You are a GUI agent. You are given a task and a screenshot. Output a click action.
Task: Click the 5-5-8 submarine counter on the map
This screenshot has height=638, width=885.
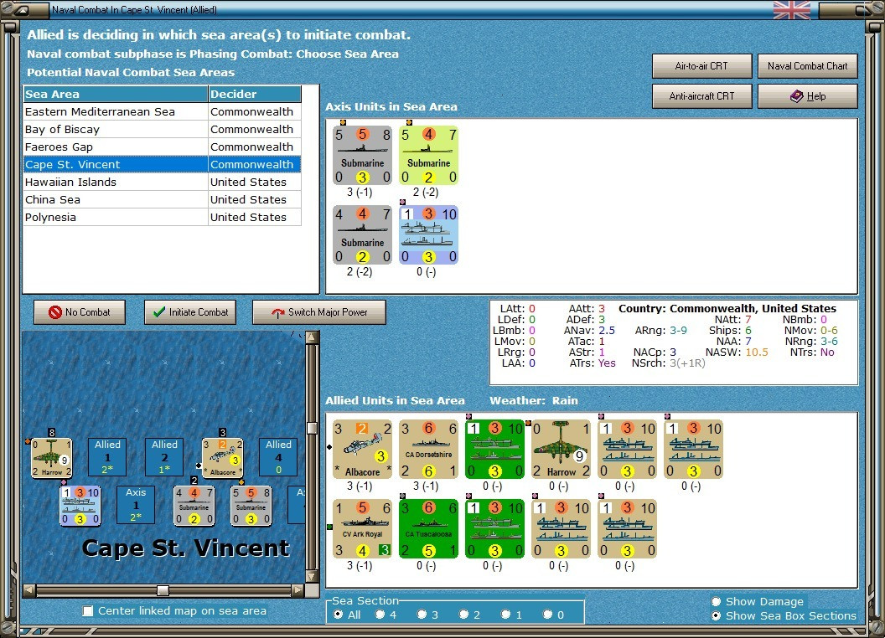pos(251,506)
